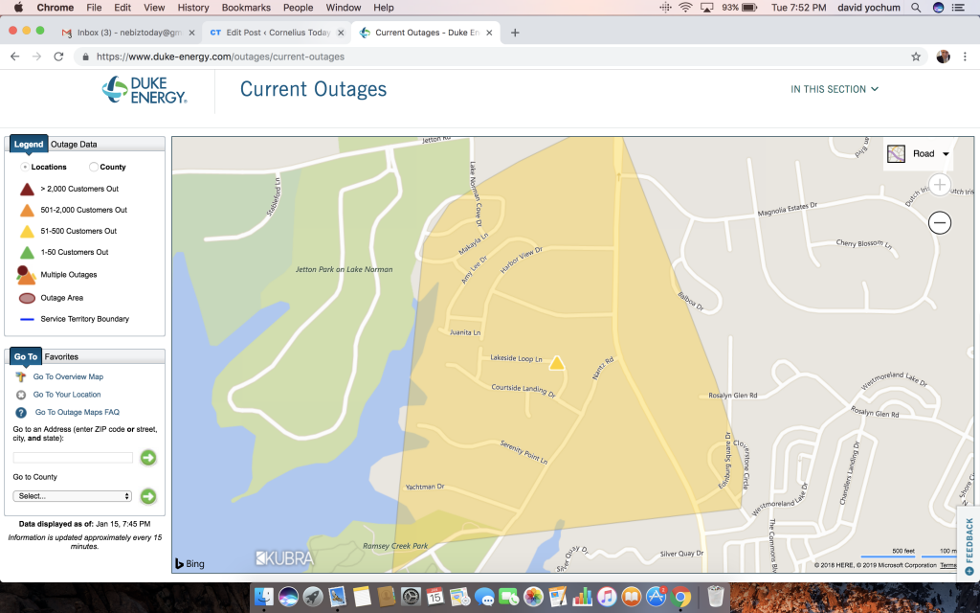This screenshot has width=980, height=613.
Task: Open Photos from the dock
Action: (x=533, y=596)
